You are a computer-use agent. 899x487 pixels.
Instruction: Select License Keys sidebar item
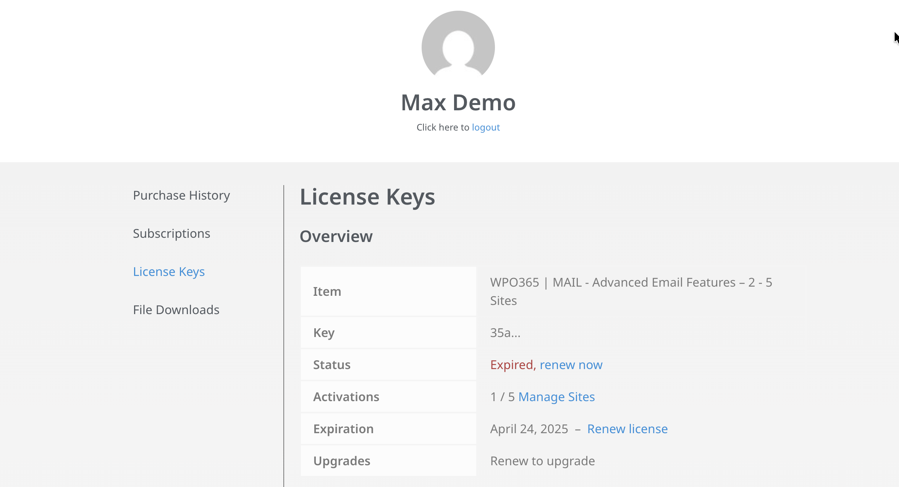coord(169,272)
